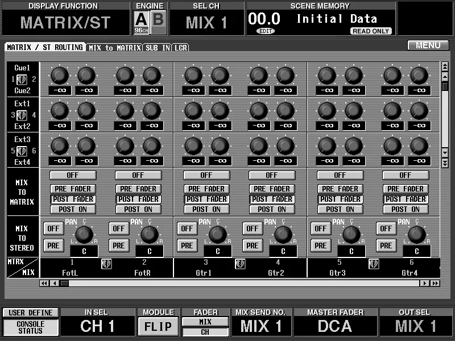This screenshot has width=455, height=341.
Task: Click the double-down arrow on the vertical scrollbar
Action: coord(445,163)
